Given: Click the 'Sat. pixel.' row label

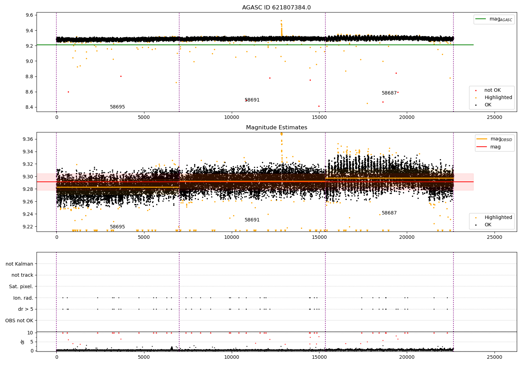Looking at the screenshot, I should tap(21, 287).
